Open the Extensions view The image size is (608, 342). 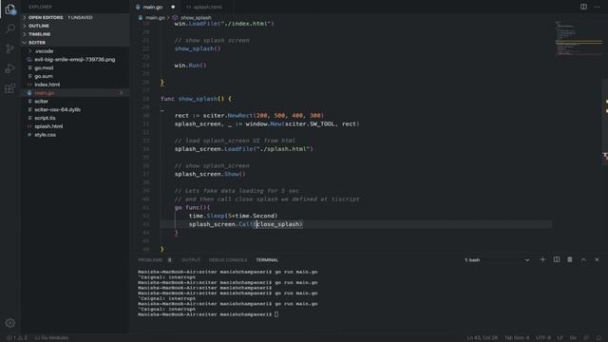point(10,88)
